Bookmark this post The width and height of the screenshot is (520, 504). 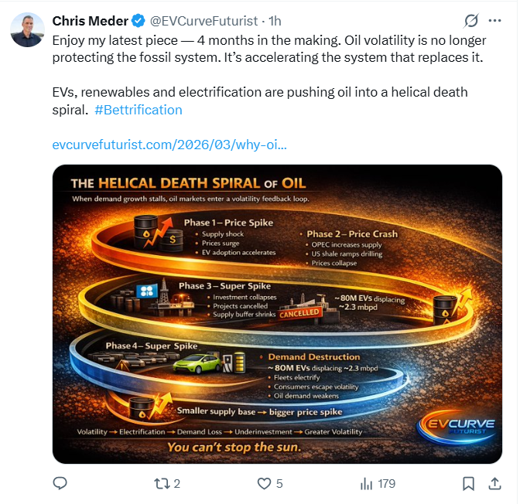(468, 484)
